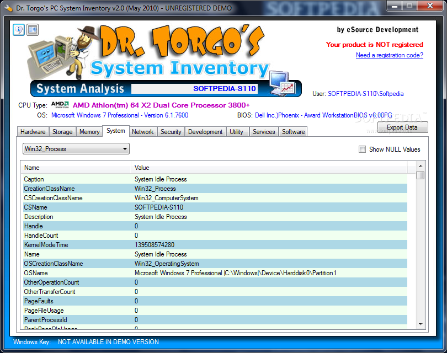
Task: Open the Memory tab
Action: click(x=89, y=132)
